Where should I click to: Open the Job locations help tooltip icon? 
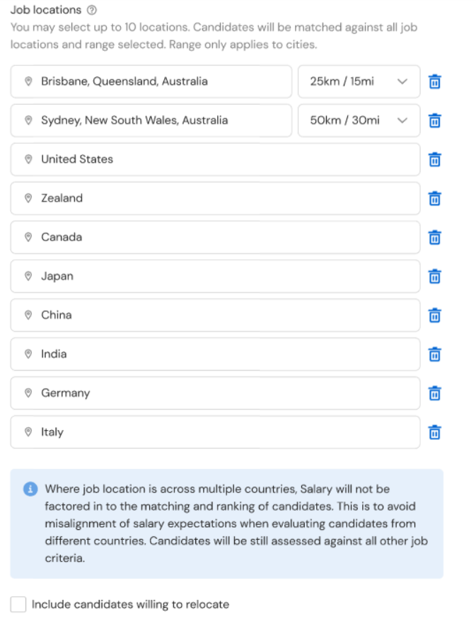pyautogui.click(x=91, y=10)
